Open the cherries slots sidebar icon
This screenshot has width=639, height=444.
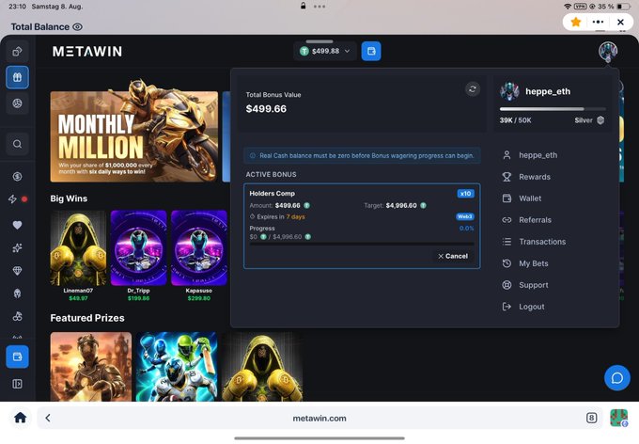[x=17, y=316]
